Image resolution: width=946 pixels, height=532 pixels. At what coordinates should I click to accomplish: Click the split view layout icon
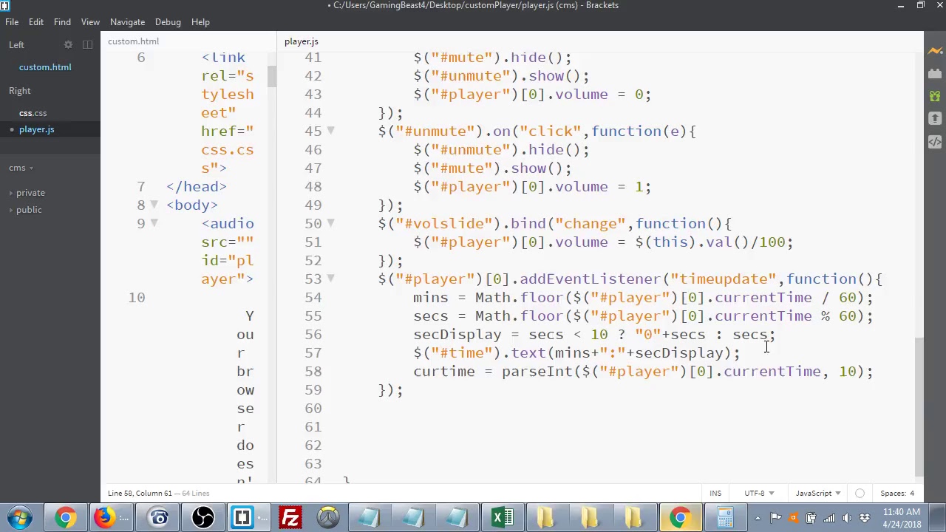[x=87, y=45]
